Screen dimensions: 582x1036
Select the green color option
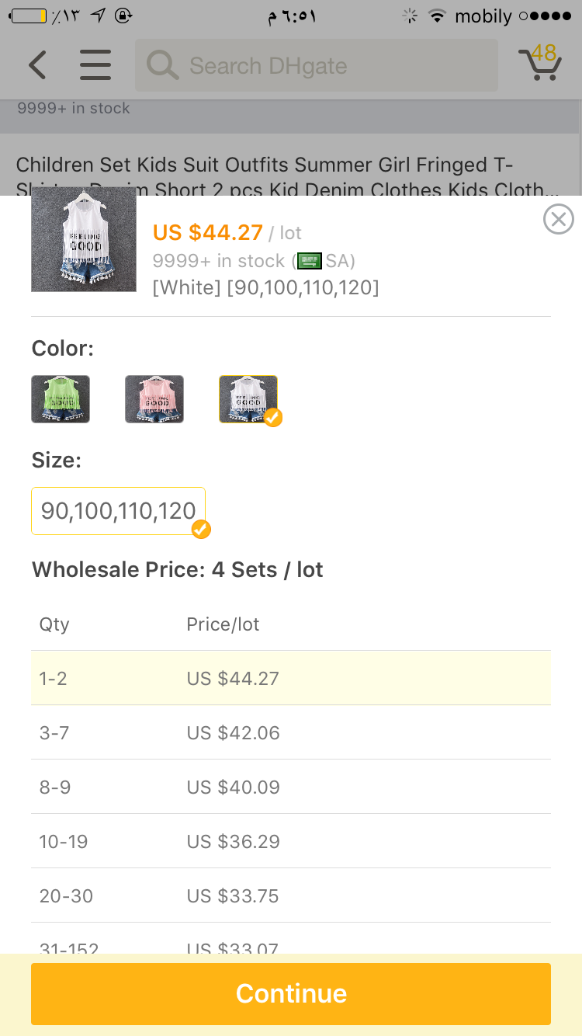point(61,399)
